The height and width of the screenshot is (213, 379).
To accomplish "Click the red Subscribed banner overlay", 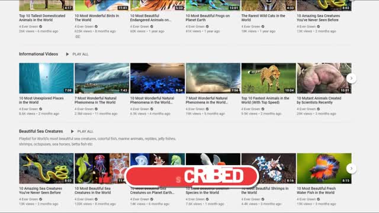I will point(192,176).
